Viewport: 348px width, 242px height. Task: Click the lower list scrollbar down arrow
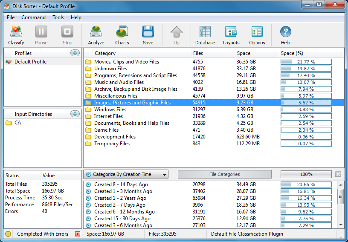click(x=341, y=225)
